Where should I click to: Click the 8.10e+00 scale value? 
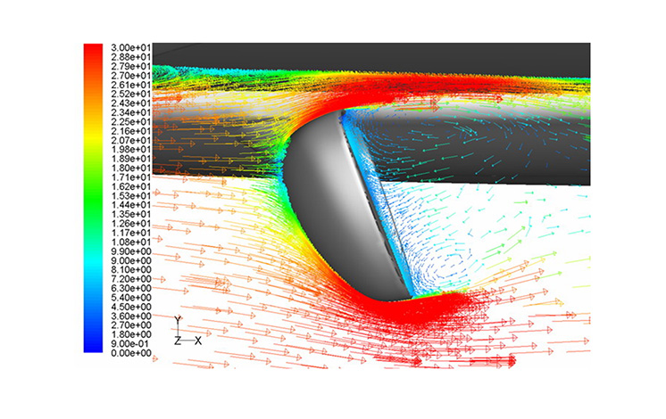[x=131, y=270]
